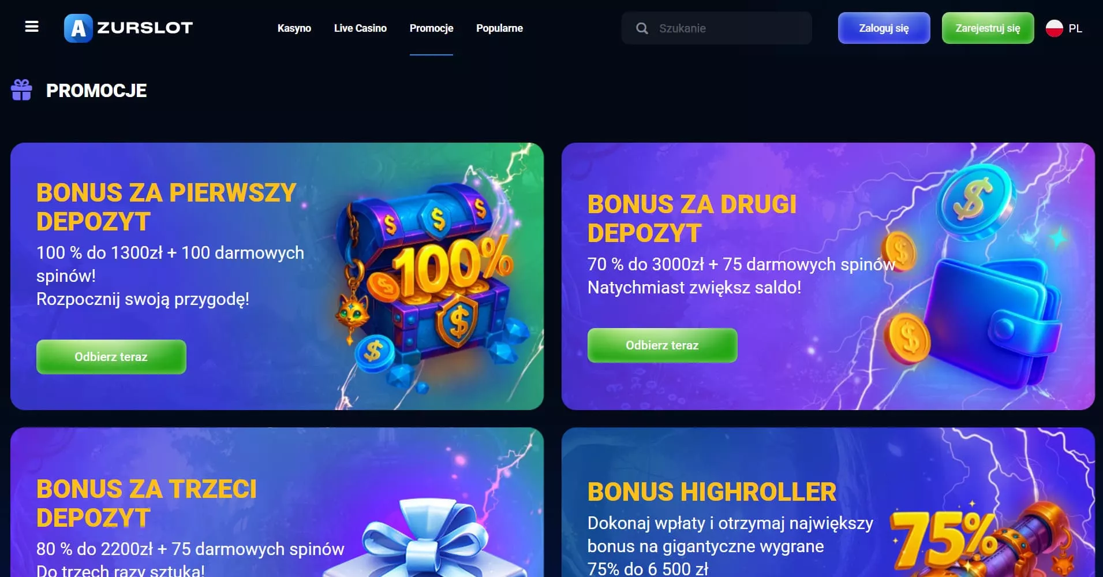Click the Zarejestruj się button

[x=988, y=28]
